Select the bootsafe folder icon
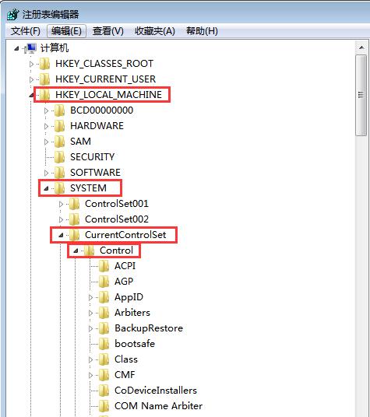This screenshot has height=417, width=370. [104, 344]
